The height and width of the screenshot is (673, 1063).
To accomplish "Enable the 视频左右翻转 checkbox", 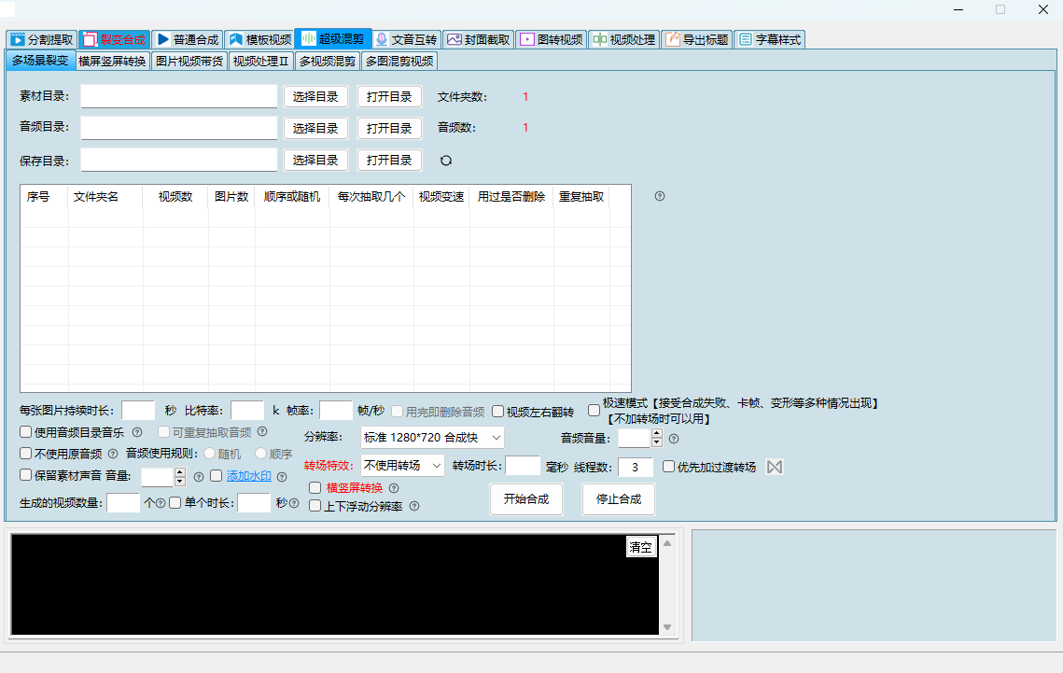I will (498, 412).
